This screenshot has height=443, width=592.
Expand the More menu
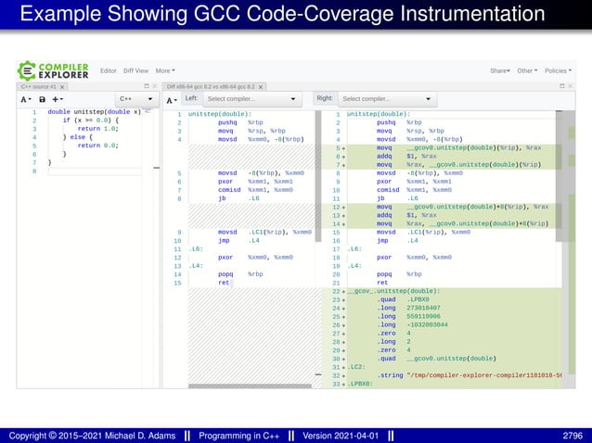click(165, 70)
